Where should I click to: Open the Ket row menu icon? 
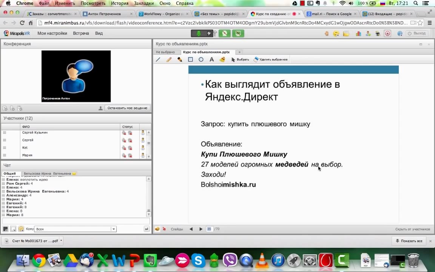(5, 148)
